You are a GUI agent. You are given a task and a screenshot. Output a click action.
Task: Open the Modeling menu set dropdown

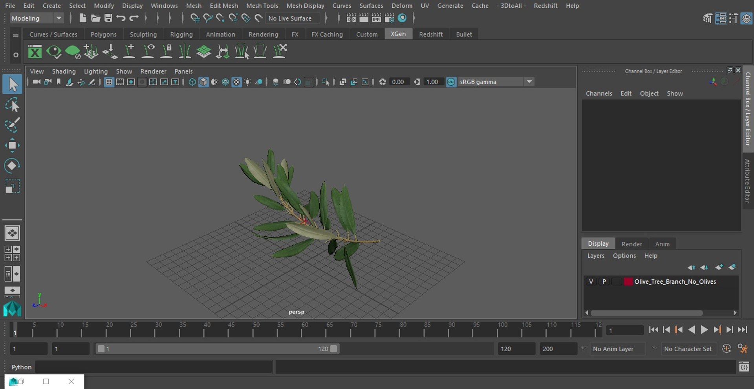(x=37, y=18)
